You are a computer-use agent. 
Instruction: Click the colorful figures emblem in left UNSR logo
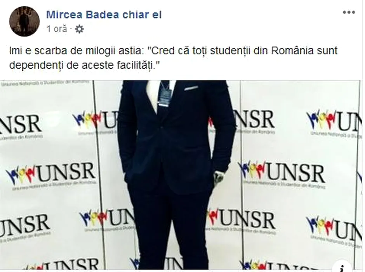pyautogui.click(x=21, y=174)
